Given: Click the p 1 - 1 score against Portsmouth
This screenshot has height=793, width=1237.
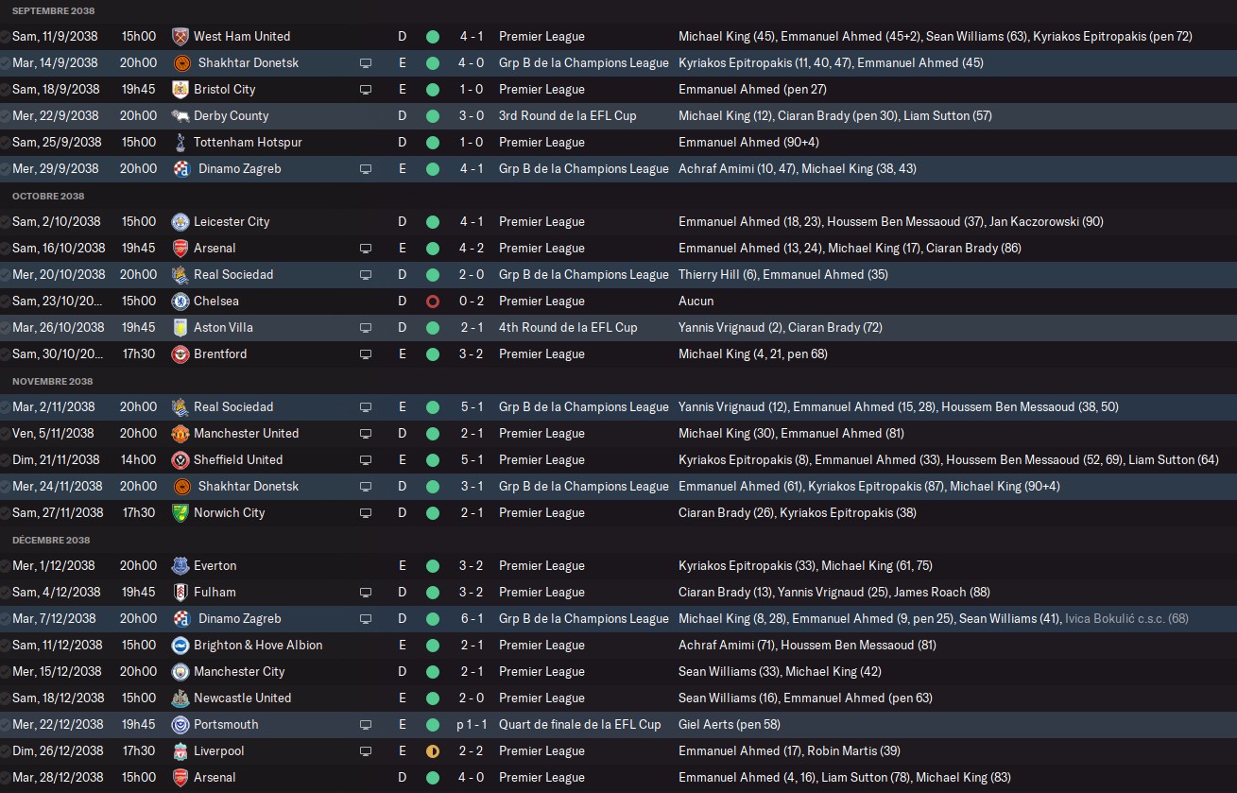Looking at the screenshot, I should pos(472,724).
